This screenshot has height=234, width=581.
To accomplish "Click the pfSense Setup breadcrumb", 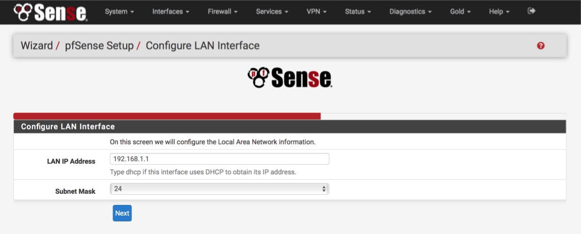I will coord(99,46).
